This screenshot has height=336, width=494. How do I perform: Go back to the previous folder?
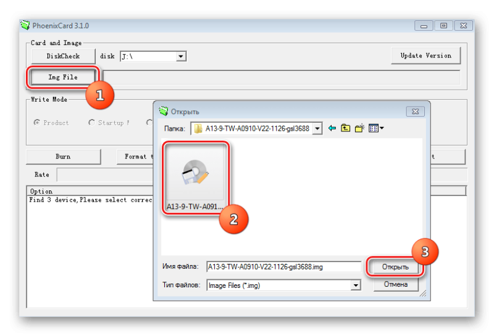332,128
